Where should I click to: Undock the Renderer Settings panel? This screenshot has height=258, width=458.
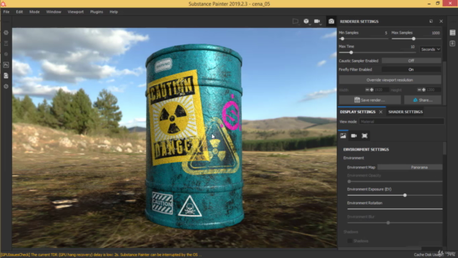click(431, 21)
